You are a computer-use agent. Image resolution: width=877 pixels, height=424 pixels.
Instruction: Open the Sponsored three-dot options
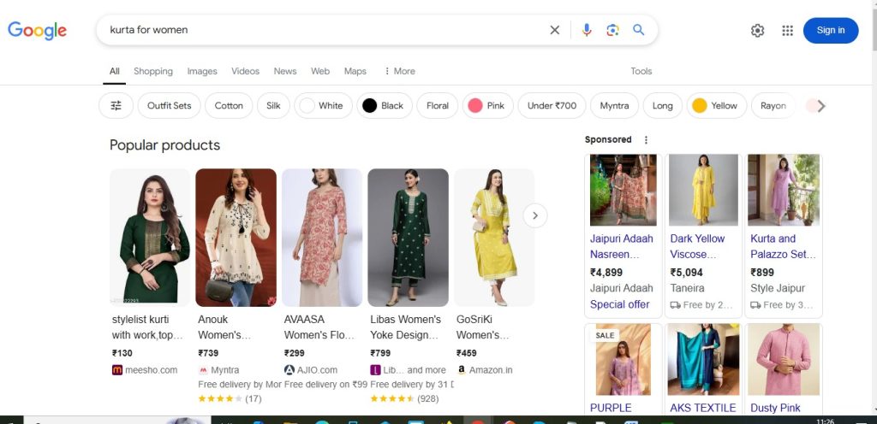coord(646,140)
